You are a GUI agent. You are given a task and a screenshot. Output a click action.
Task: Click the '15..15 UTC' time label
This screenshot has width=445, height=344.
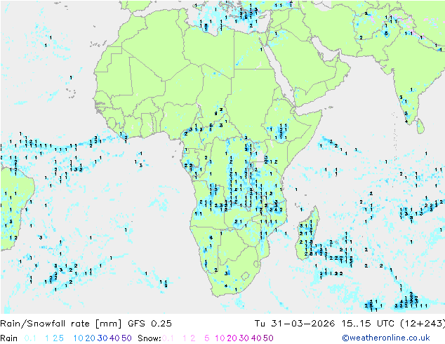[368, 324]
